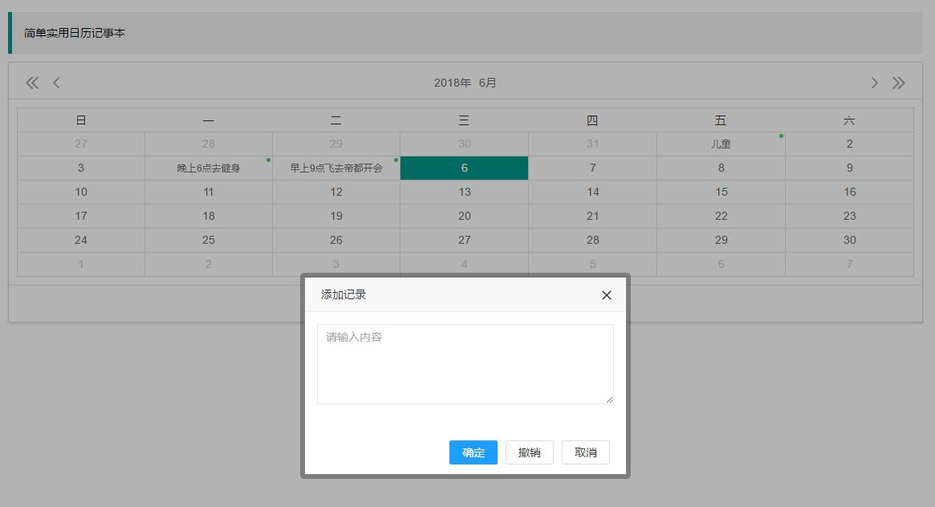Screen dimensions: 935x507
Task: Select June 17 in calendar
Action: tap(81, 216)
